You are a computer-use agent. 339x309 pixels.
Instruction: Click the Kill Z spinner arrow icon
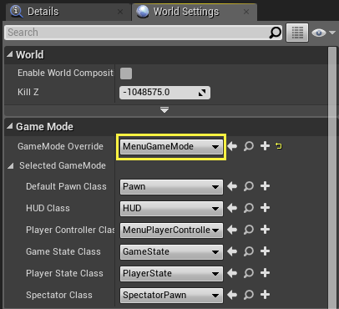click(x=202, y=93)
